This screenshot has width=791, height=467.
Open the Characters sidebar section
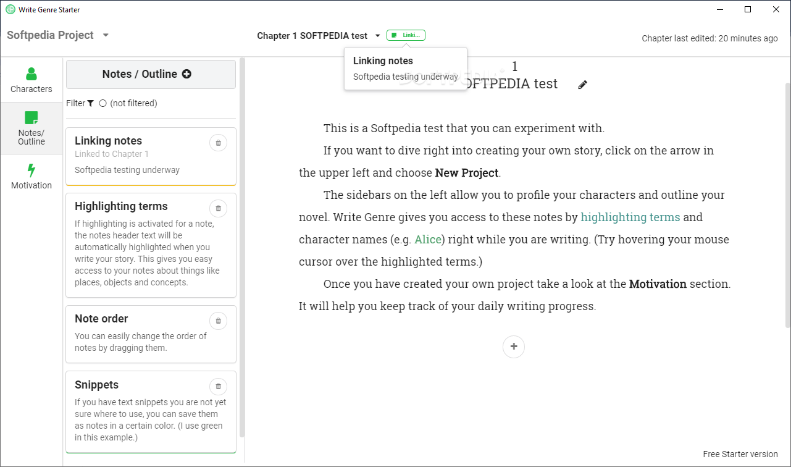[x=31, y=80]
